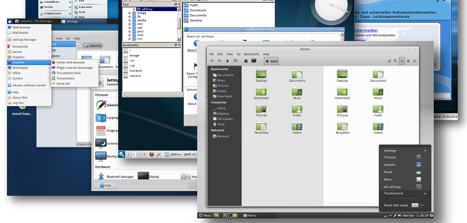The image size is (467, 223).
Task: Open Bluetooth Manager in Xfce Settings
Action: pyautogui.click(x=115, y=176)
